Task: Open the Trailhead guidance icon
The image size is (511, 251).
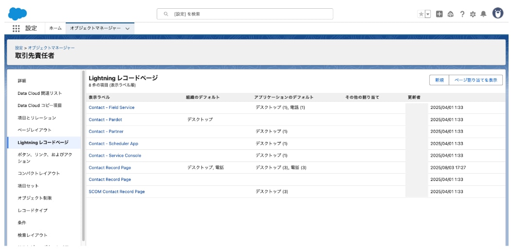Action: pos(450,14)
